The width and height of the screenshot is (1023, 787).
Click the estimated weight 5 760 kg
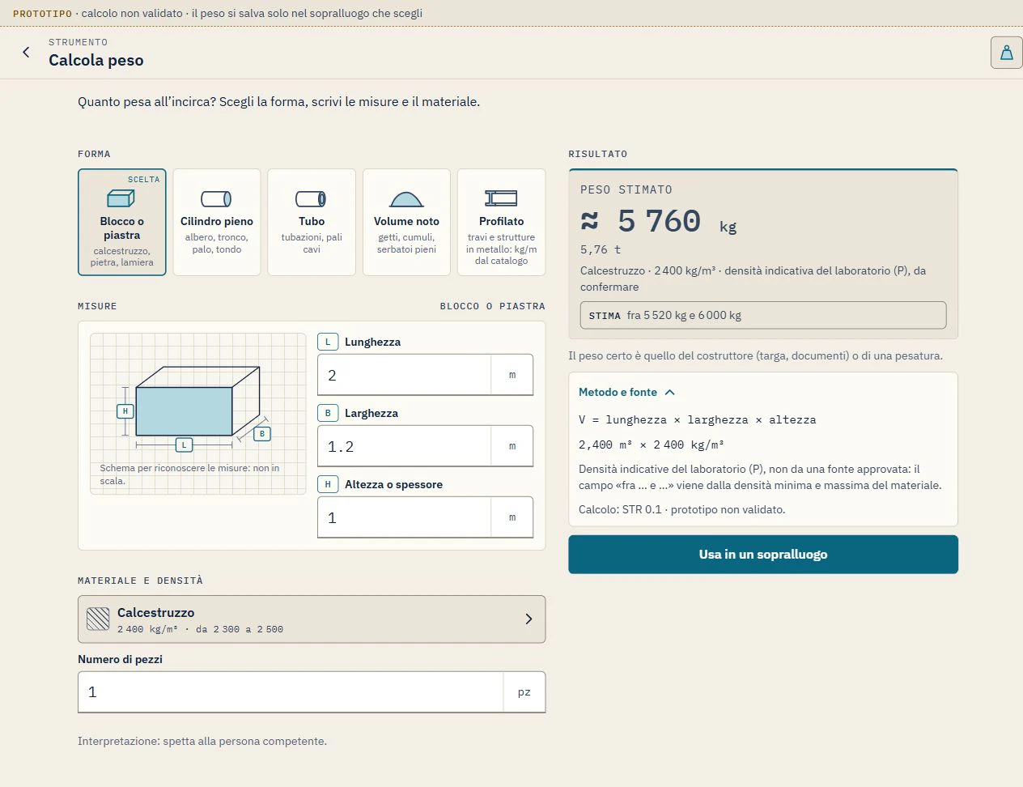660,221
